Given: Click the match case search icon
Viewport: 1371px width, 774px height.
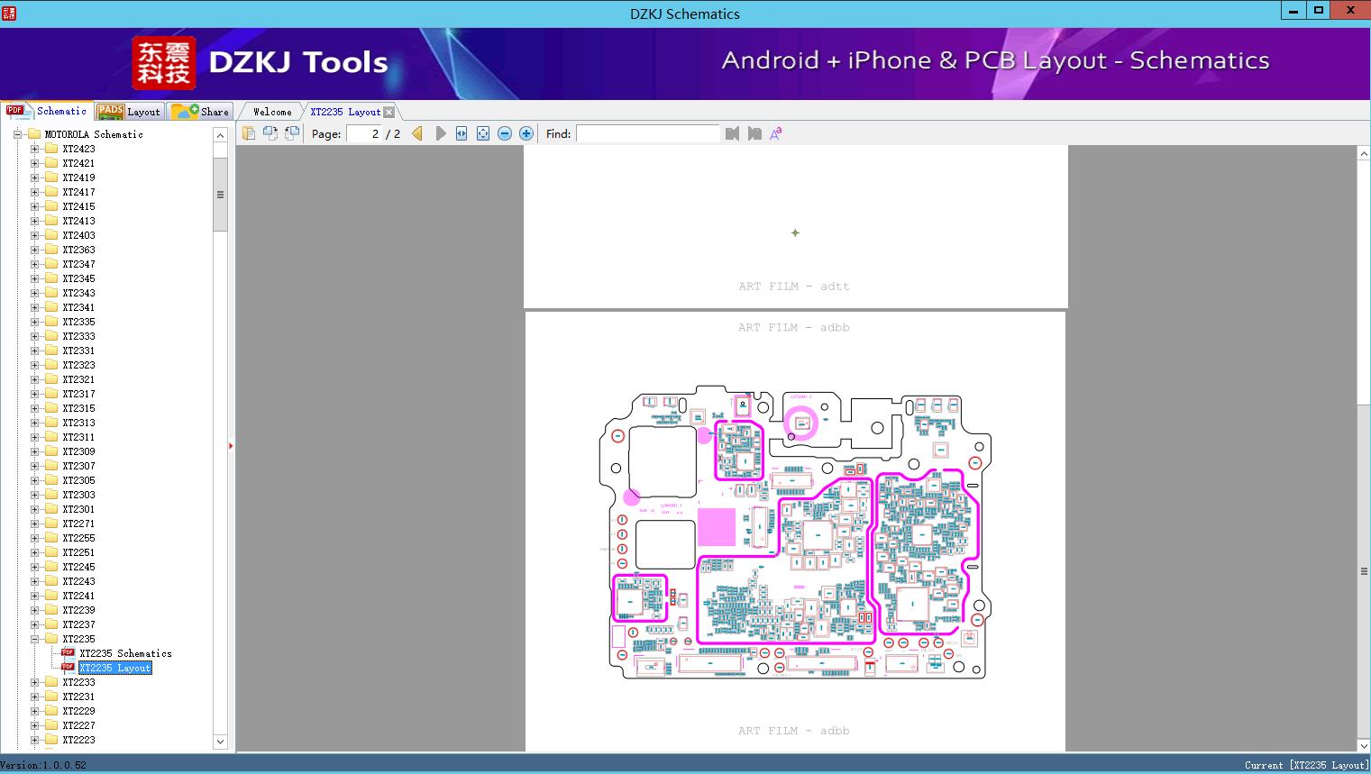Looking at the screenshot, I should (x=776, y=133).
